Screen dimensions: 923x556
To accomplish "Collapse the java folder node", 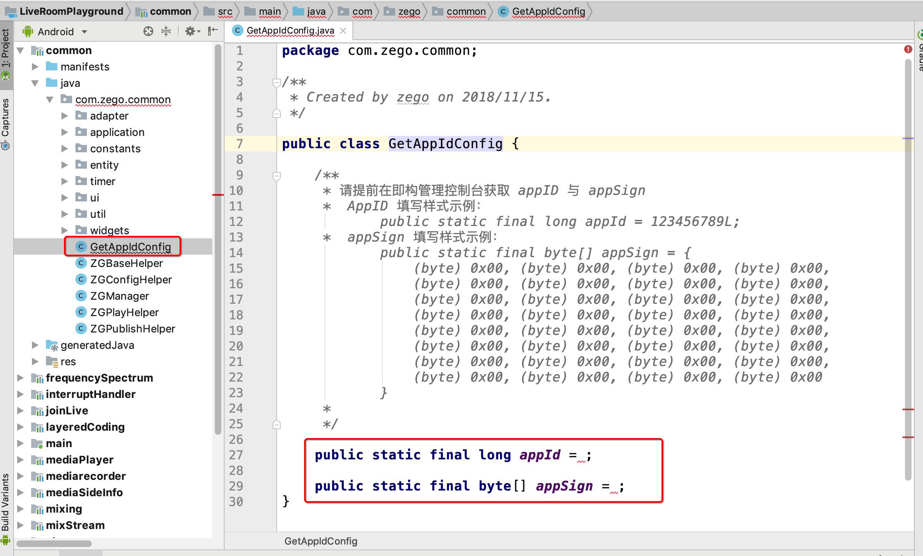I will (x=35, y=83).
